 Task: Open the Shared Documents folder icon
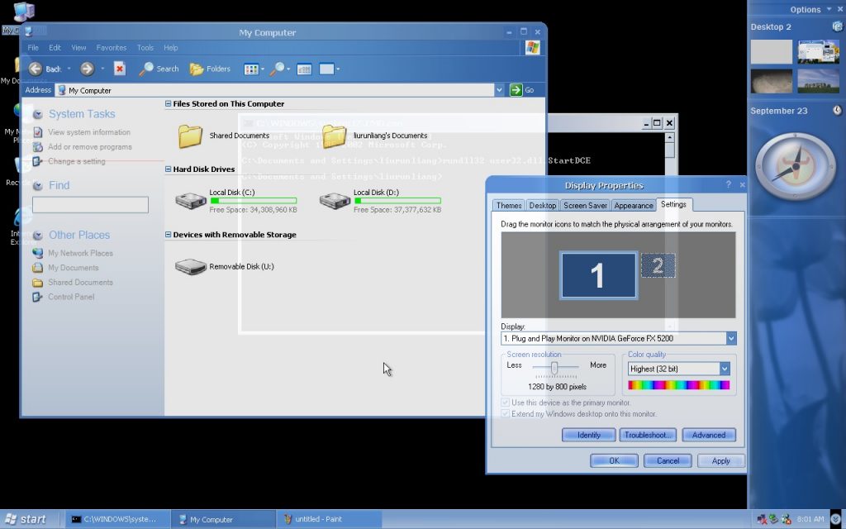click(191, 136)
